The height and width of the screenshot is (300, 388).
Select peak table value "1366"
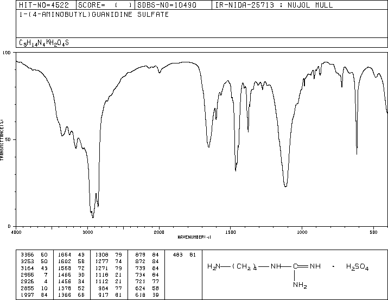tap(65, 295)
